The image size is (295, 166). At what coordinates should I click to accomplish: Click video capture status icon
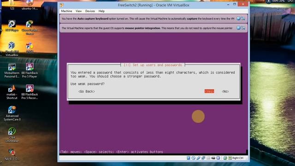point(213,158)
